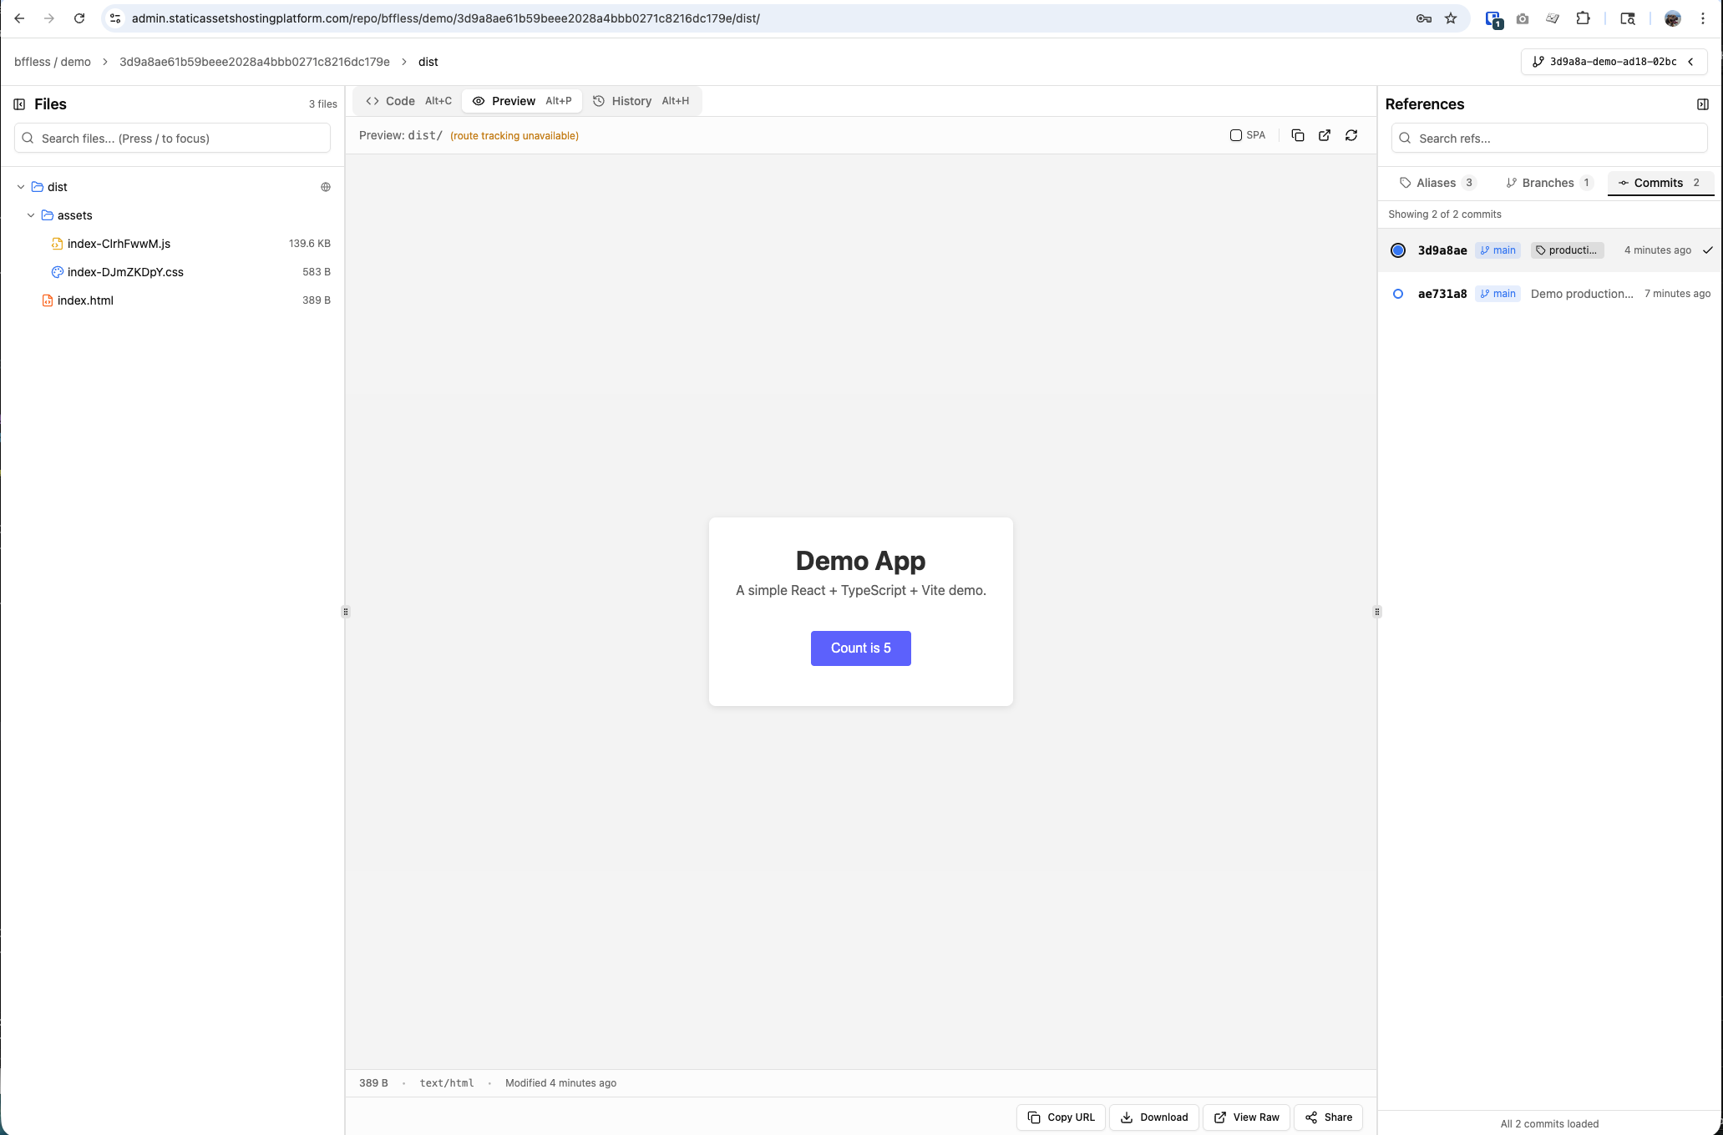Copy preview URL with the copy icon
This screenshot has height=1135, width=1723.
click(x=1297, y=135)
